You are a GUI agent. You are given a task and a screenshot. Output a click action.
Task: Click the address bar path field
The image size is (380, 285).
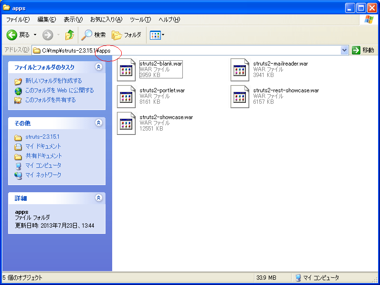187,51
